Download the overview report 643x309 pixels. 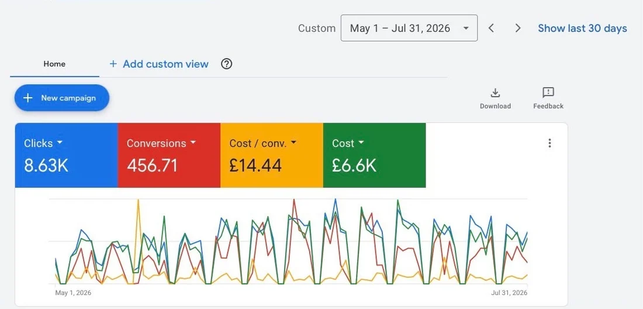click(x=495, y=98)
